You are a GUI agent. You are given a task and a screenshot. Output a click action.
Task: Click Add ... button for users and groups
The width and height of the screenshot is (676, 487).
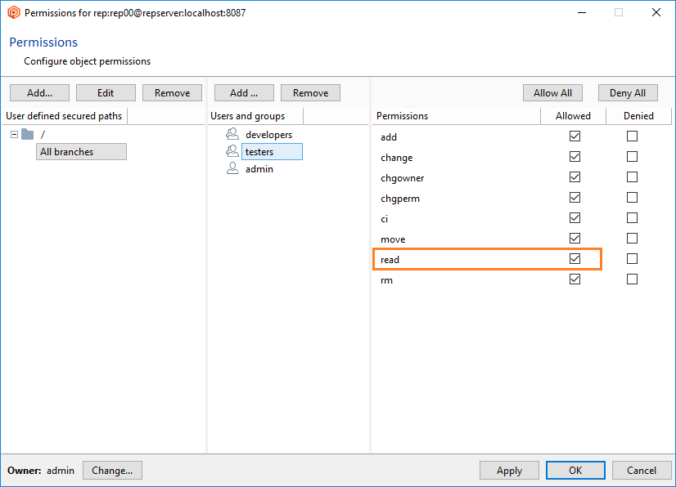pos(244,92)
